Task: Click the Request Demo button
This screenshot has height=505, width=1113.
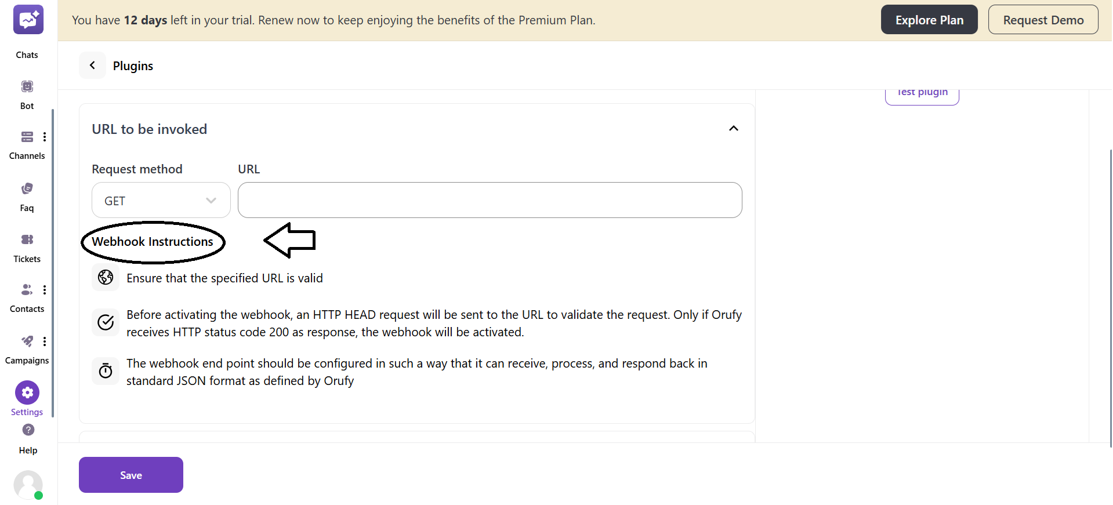Action: [x=1042, y=19]
